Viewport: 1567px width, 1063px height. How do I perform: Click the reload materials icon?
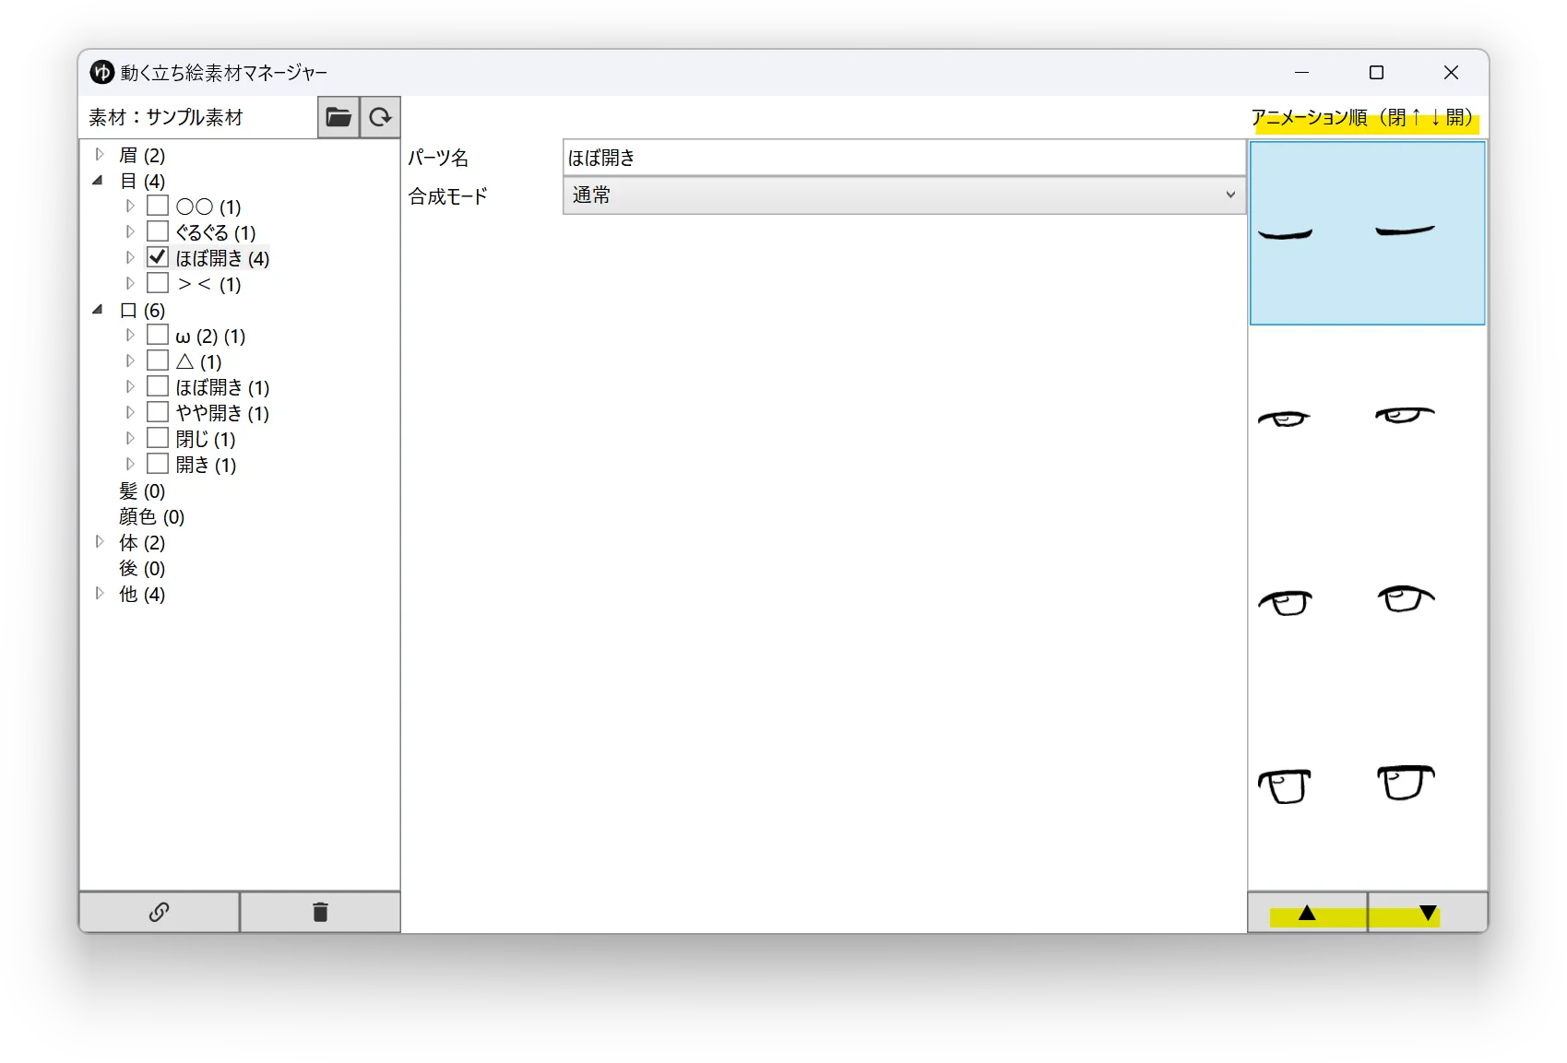(x=380, y=117)
